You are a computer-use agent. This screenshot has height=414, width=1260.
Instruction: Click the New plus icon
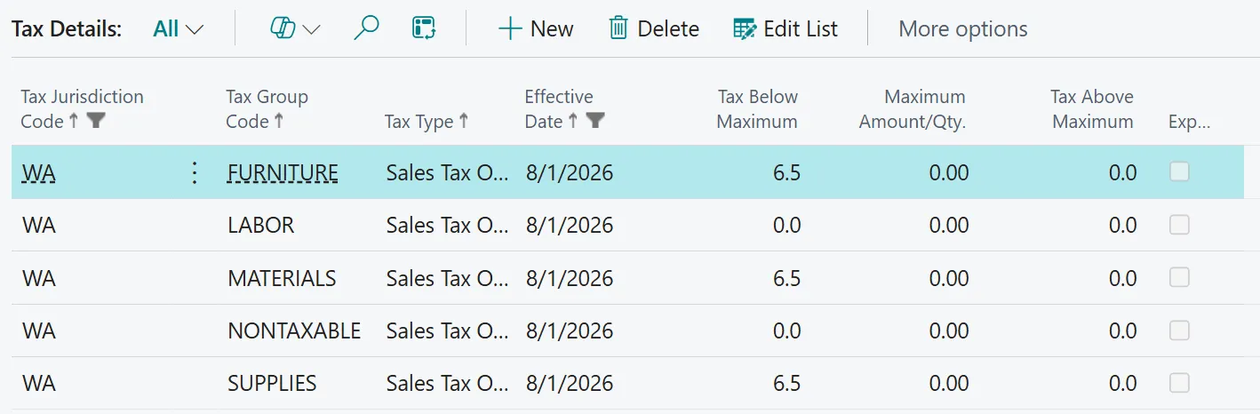click(510, 29)
